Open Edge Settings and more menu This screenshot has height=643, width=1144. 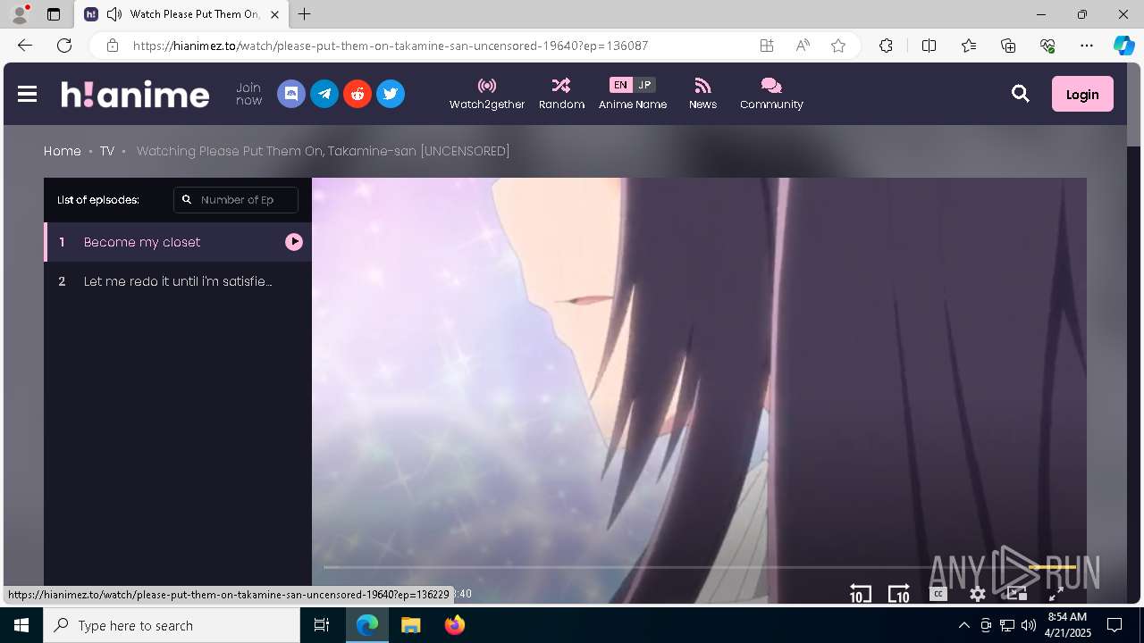coord(1087,46)
